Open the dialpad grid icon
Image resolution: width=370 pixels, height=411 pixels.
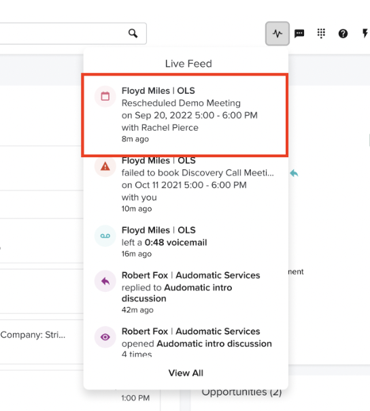(x=321, y=33)
